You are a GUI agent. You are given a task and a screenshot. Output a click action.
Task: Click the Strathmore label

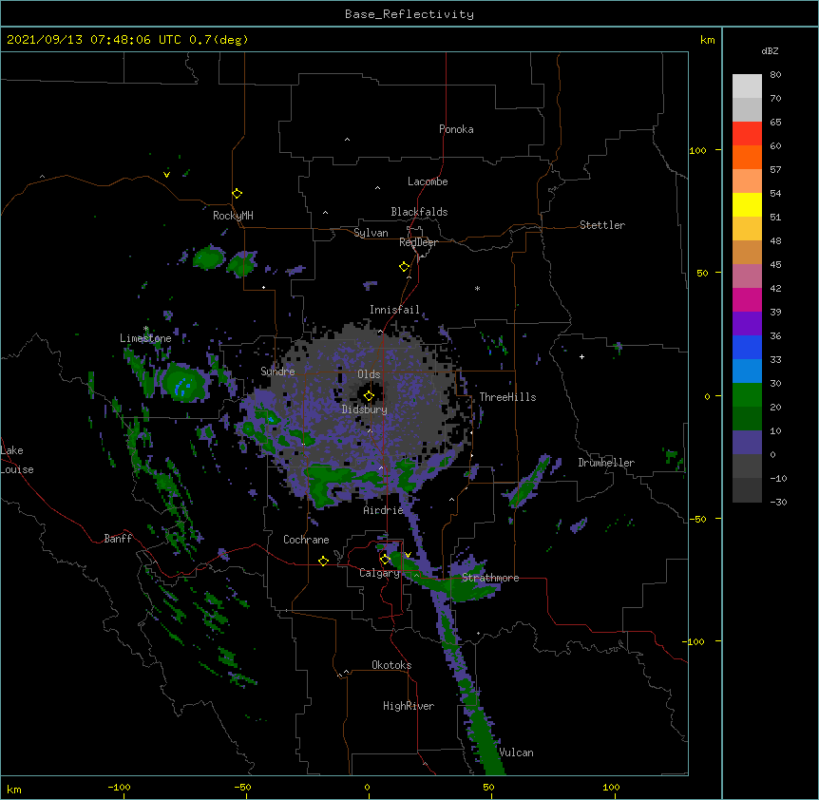pos(490,578)
